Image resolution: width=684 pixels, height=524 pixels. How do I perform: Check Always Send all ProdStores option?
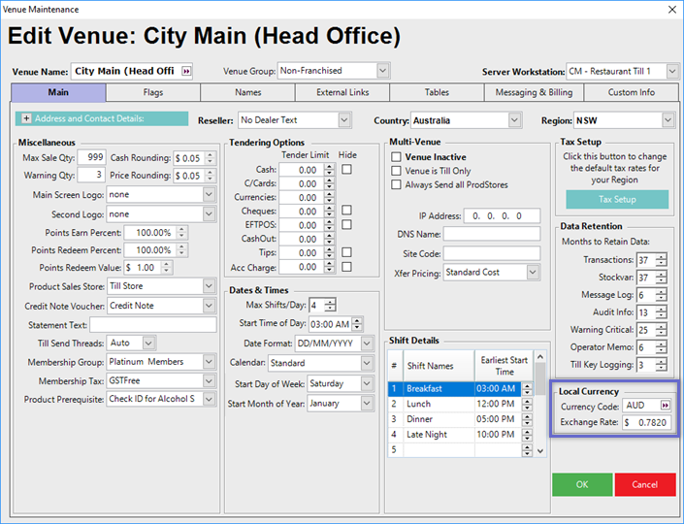[396, 184]
